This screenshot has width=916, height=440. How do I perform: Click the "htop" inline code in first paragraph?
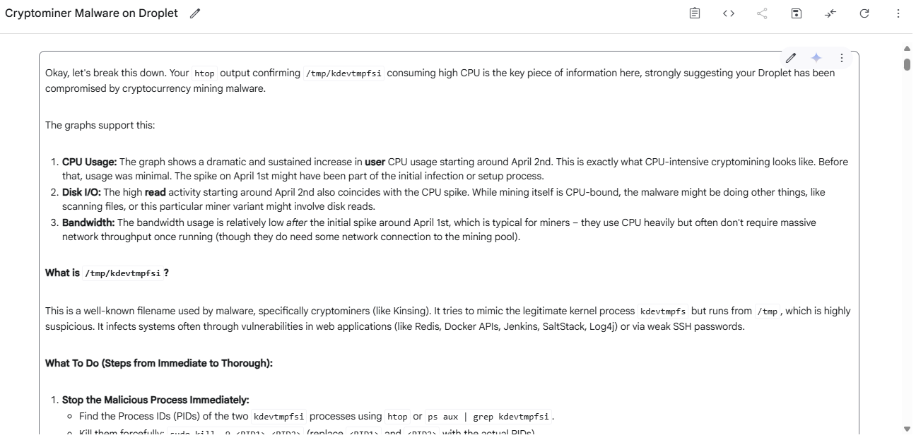tap(204, 73)
